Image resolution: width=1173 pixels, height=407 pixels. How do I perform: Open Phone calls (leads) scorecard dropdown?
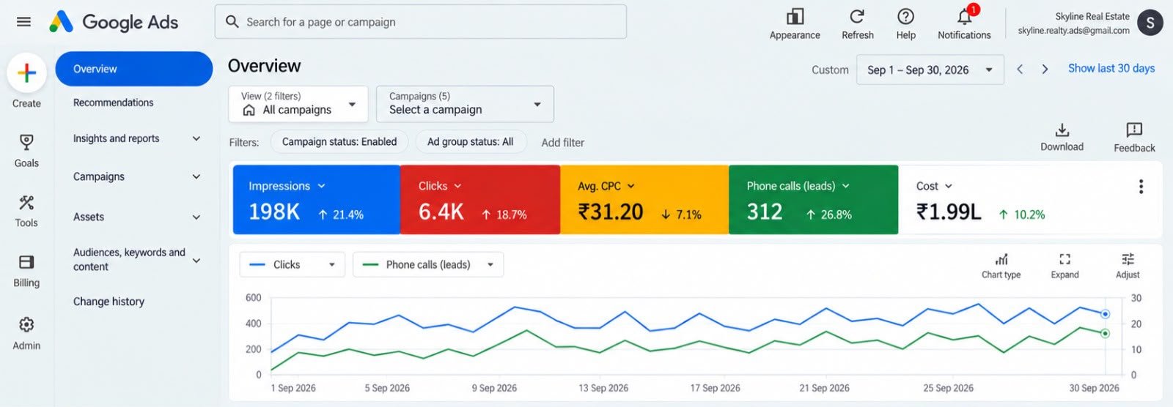pyautogui.click(x=845, y=186)
